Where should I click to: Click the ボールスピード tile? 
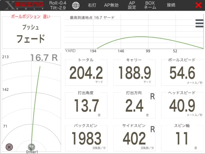coord(182,72)
